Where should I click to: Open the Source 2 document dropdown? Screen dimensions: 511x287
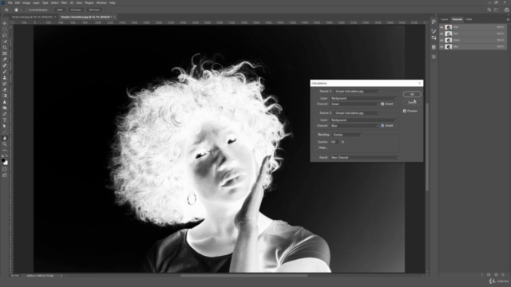357,113
